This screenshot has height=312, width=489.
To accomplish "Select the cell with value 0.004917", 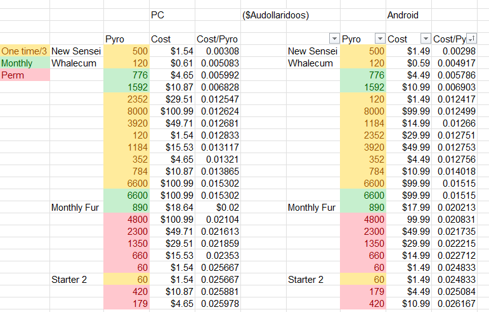I will (454, 63).
